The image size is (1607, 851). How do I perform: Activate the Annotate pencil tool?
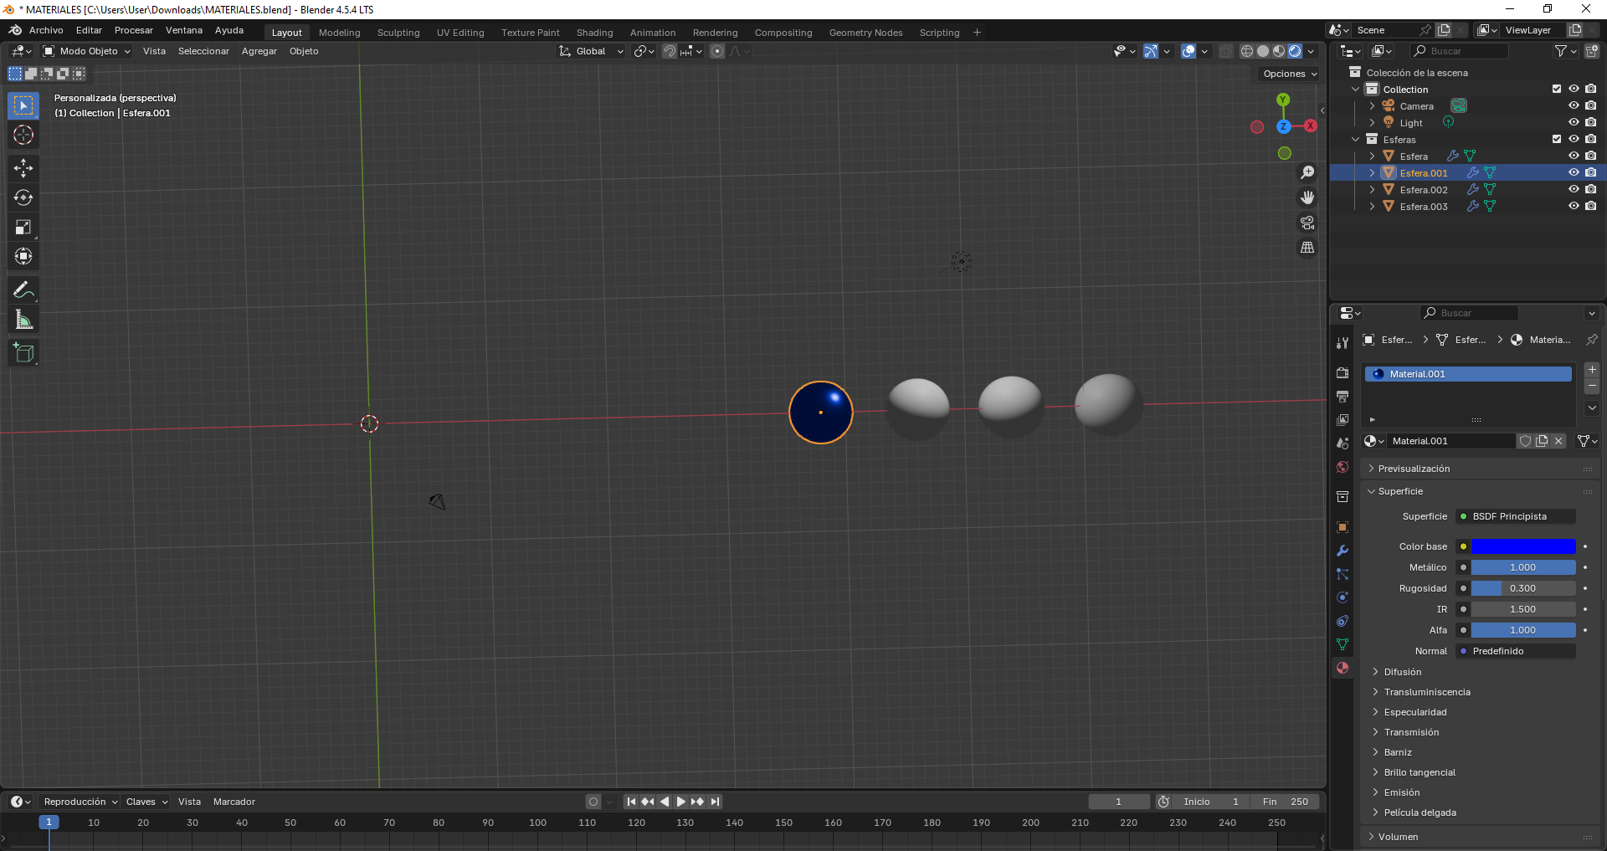pos(23,290)
